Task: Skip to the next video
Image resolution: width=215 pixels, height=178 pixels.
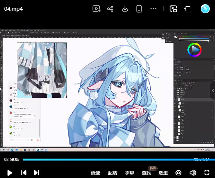Action: coord(36,173)
